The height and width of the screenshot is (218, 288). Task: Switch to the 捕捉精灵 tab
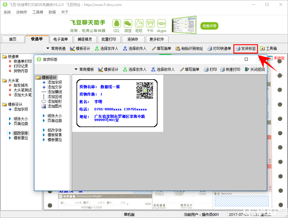(x=85, y=39)
